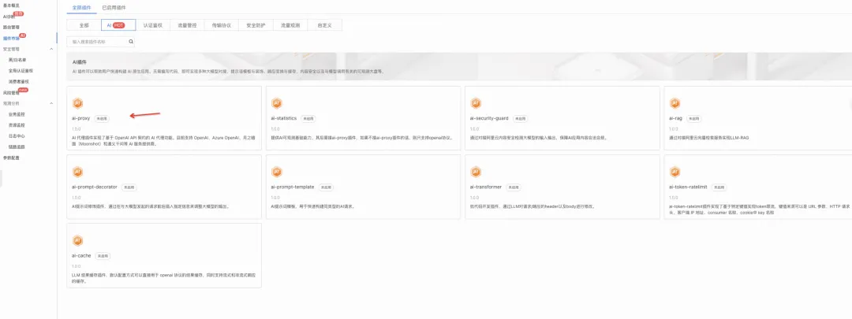The width and height of the screenshot is (852, 319).
Task: Select the 流量观测 category filter
Action: click(290, 25)
